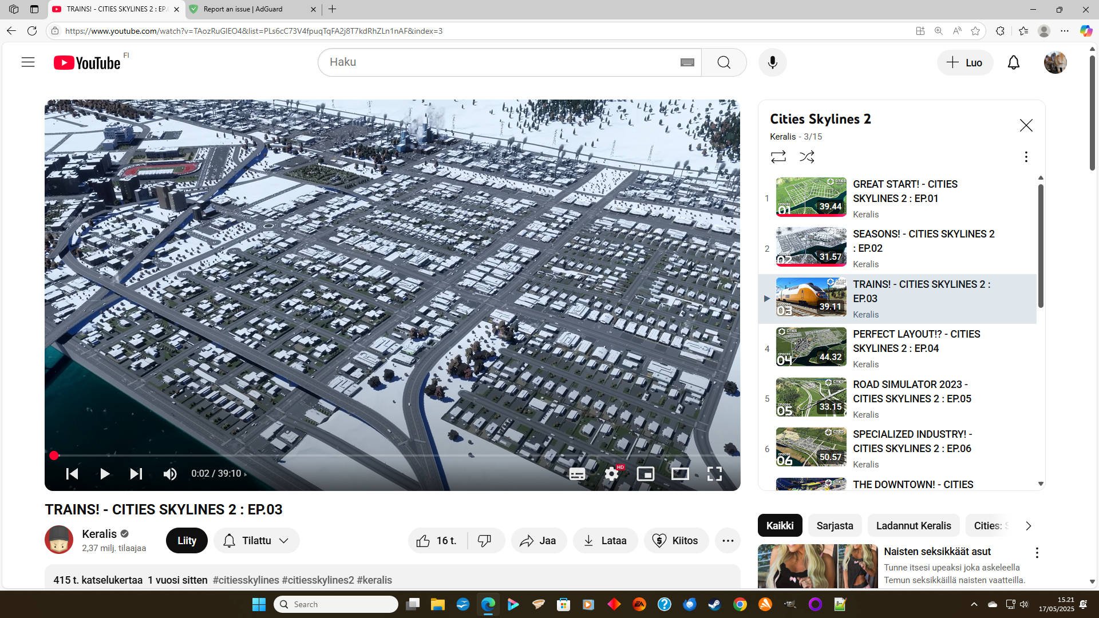1099x618 pixels.
Task: Open the player settings gear
Action: (x=611, y=474)
